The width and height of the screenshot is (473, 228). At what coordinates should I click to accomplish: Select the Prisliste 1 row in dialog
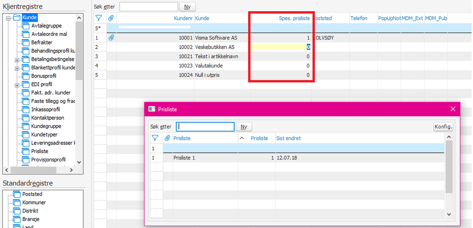point(297,158)
